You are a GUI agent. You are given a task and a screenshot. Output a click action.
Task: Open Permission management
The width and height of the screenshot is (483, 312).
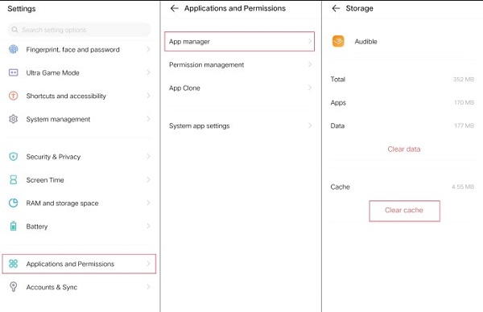tap(240, 64)
